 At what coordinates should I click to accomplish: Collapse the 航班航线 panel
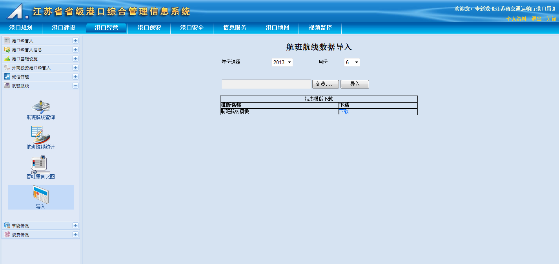tap(75, 86)
